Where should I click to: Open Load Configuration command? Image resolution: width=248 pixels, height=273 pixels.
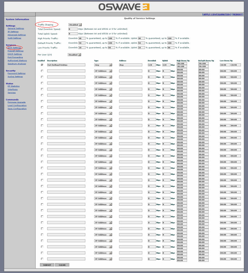click(17, 105)
